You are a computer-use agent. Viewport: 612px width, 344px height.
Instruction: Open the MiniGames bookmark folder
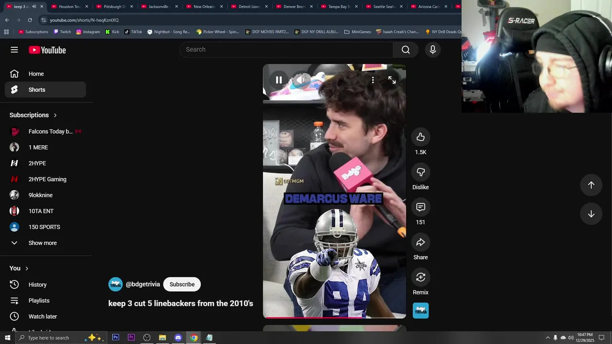357,32
